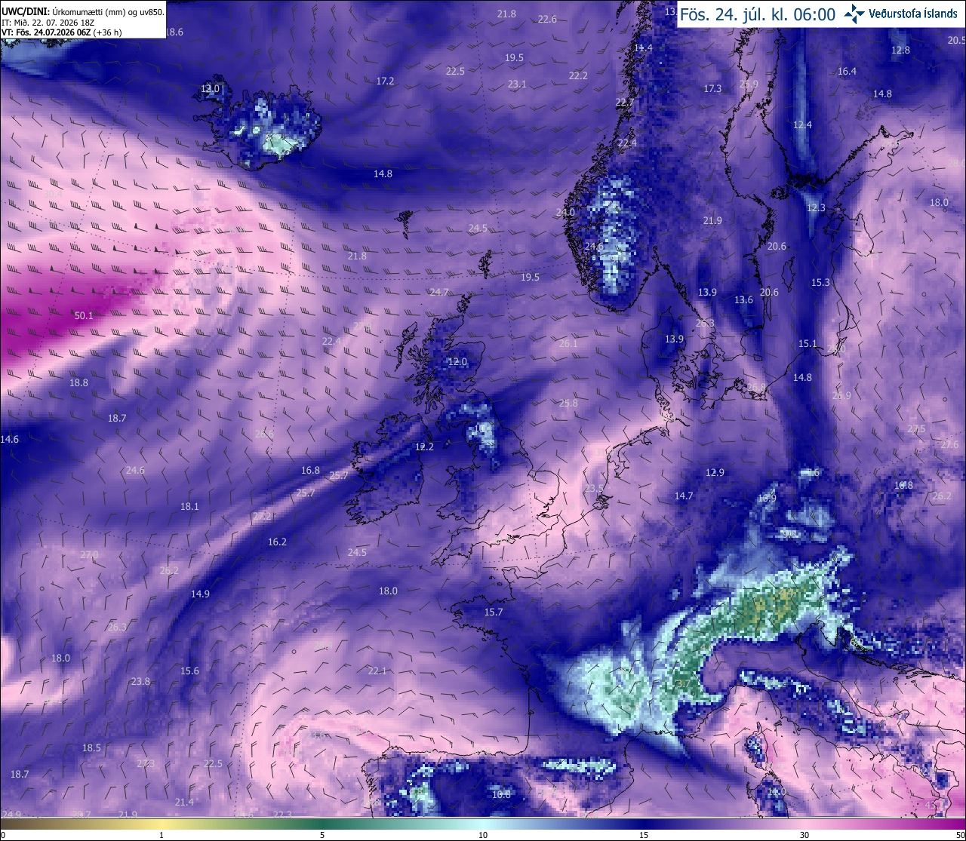Click the 15.3 value over the Baltic

tap(820, 282)
